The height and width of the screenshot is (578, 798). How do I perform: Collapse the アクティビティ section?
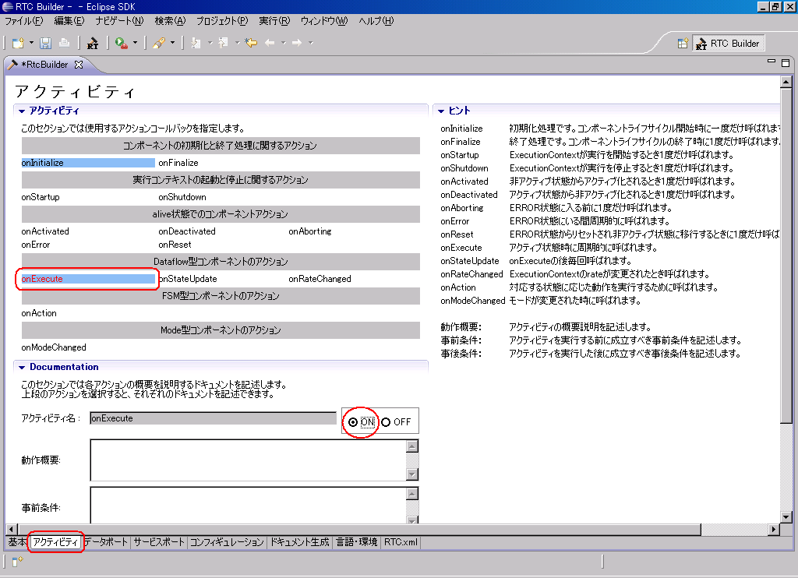[21, 111]
